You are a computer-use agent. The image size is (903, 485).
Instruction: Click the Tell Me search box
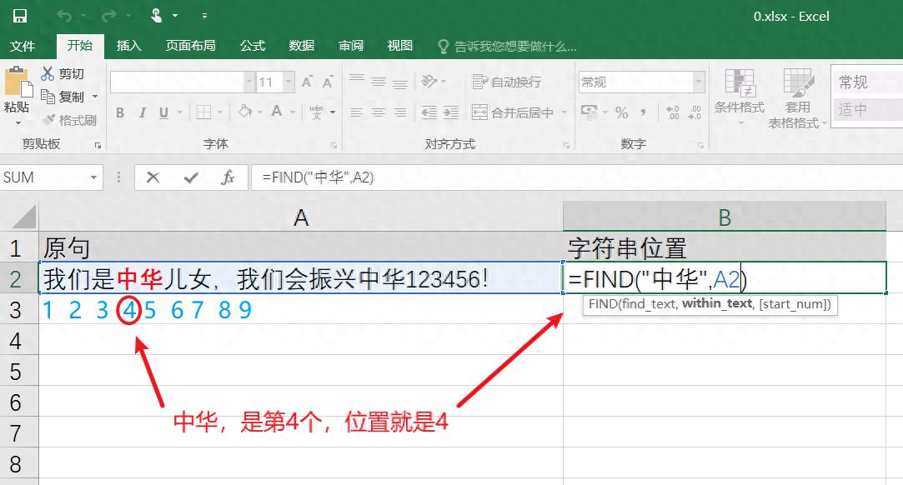click(508, 47)
